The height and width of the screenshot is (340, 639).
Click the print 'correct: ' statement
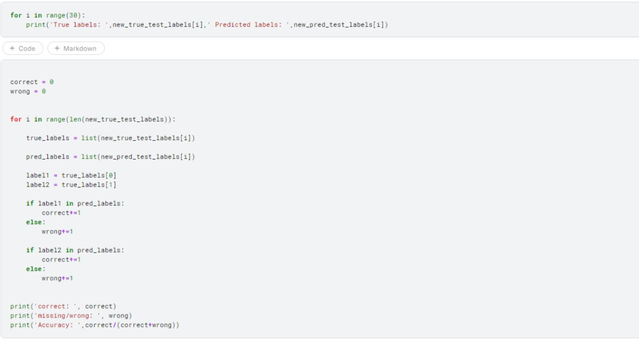pyautogui.click(x=63, y=306)
